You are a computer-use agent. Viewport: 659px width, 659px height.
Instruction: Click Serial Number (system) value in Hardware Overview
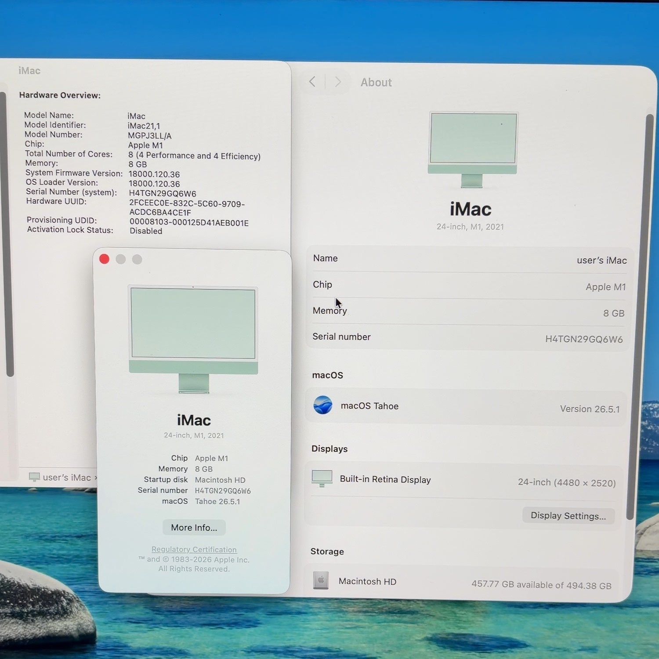[x=163, y=194]
